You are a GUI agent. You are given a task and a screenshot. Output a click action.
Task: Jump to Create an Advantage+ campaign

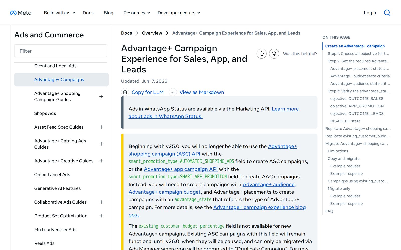tap(355, 46)
